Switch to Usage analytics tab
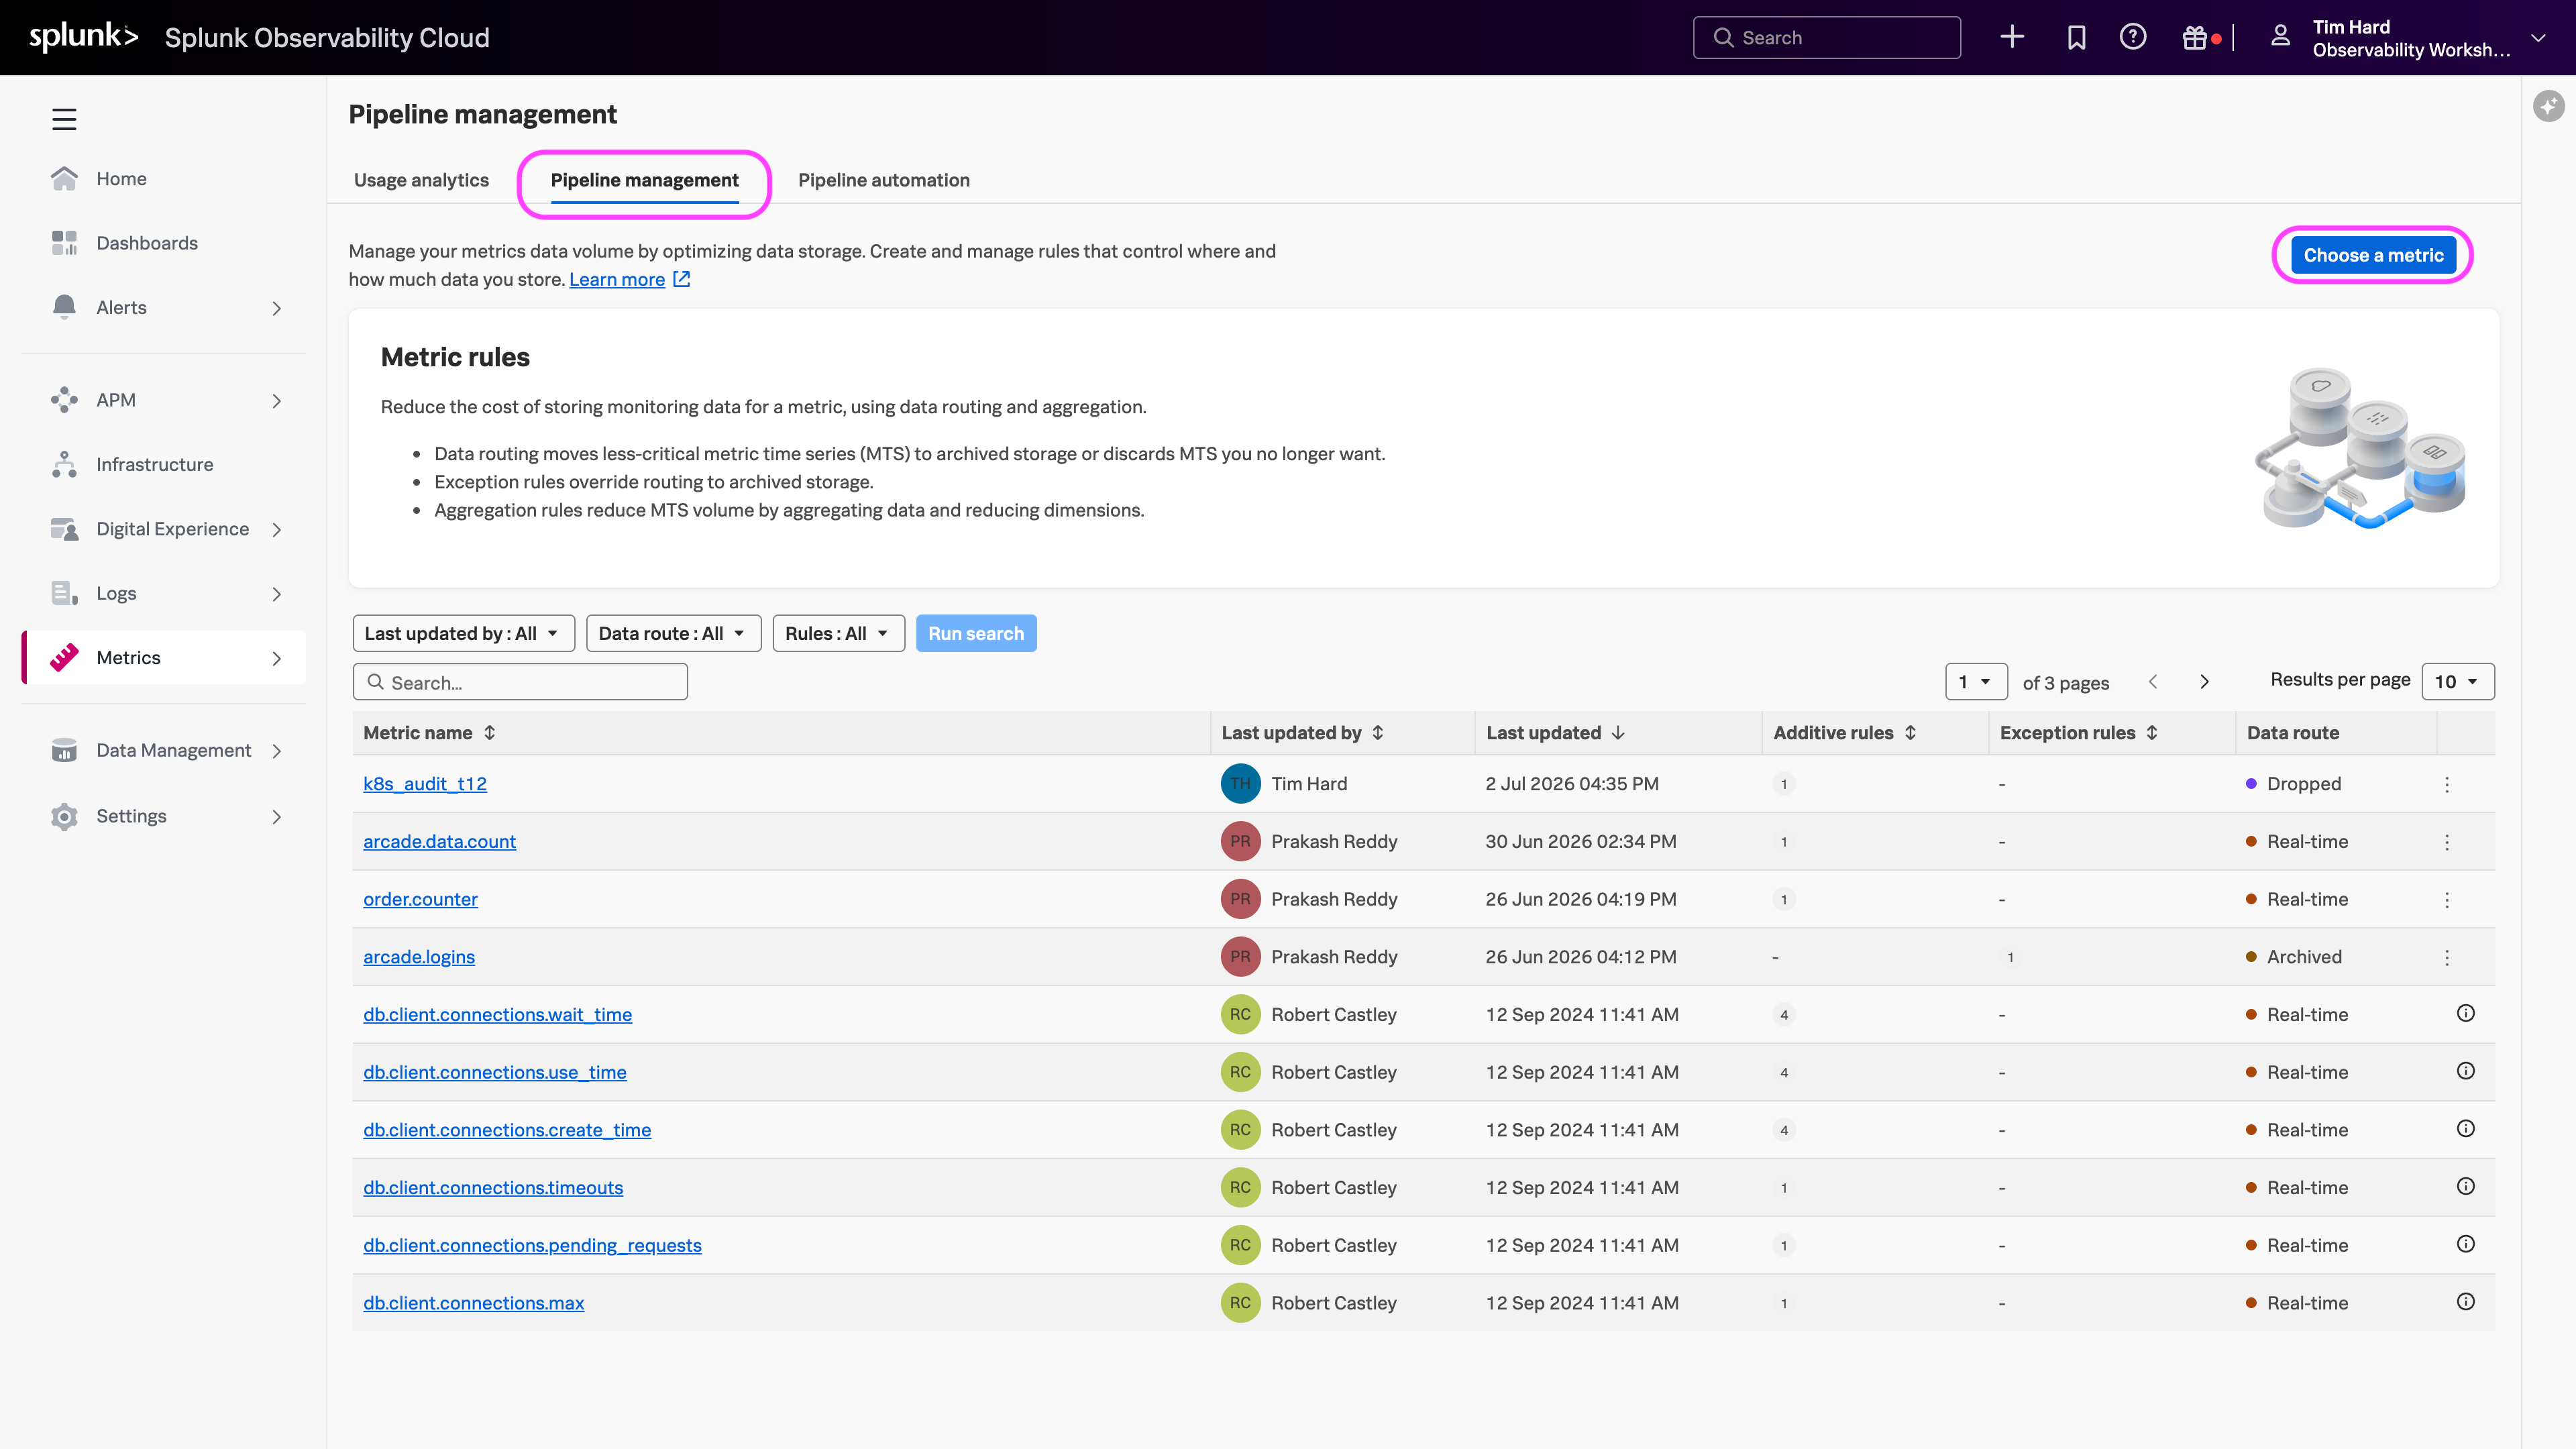 [421, 180]
